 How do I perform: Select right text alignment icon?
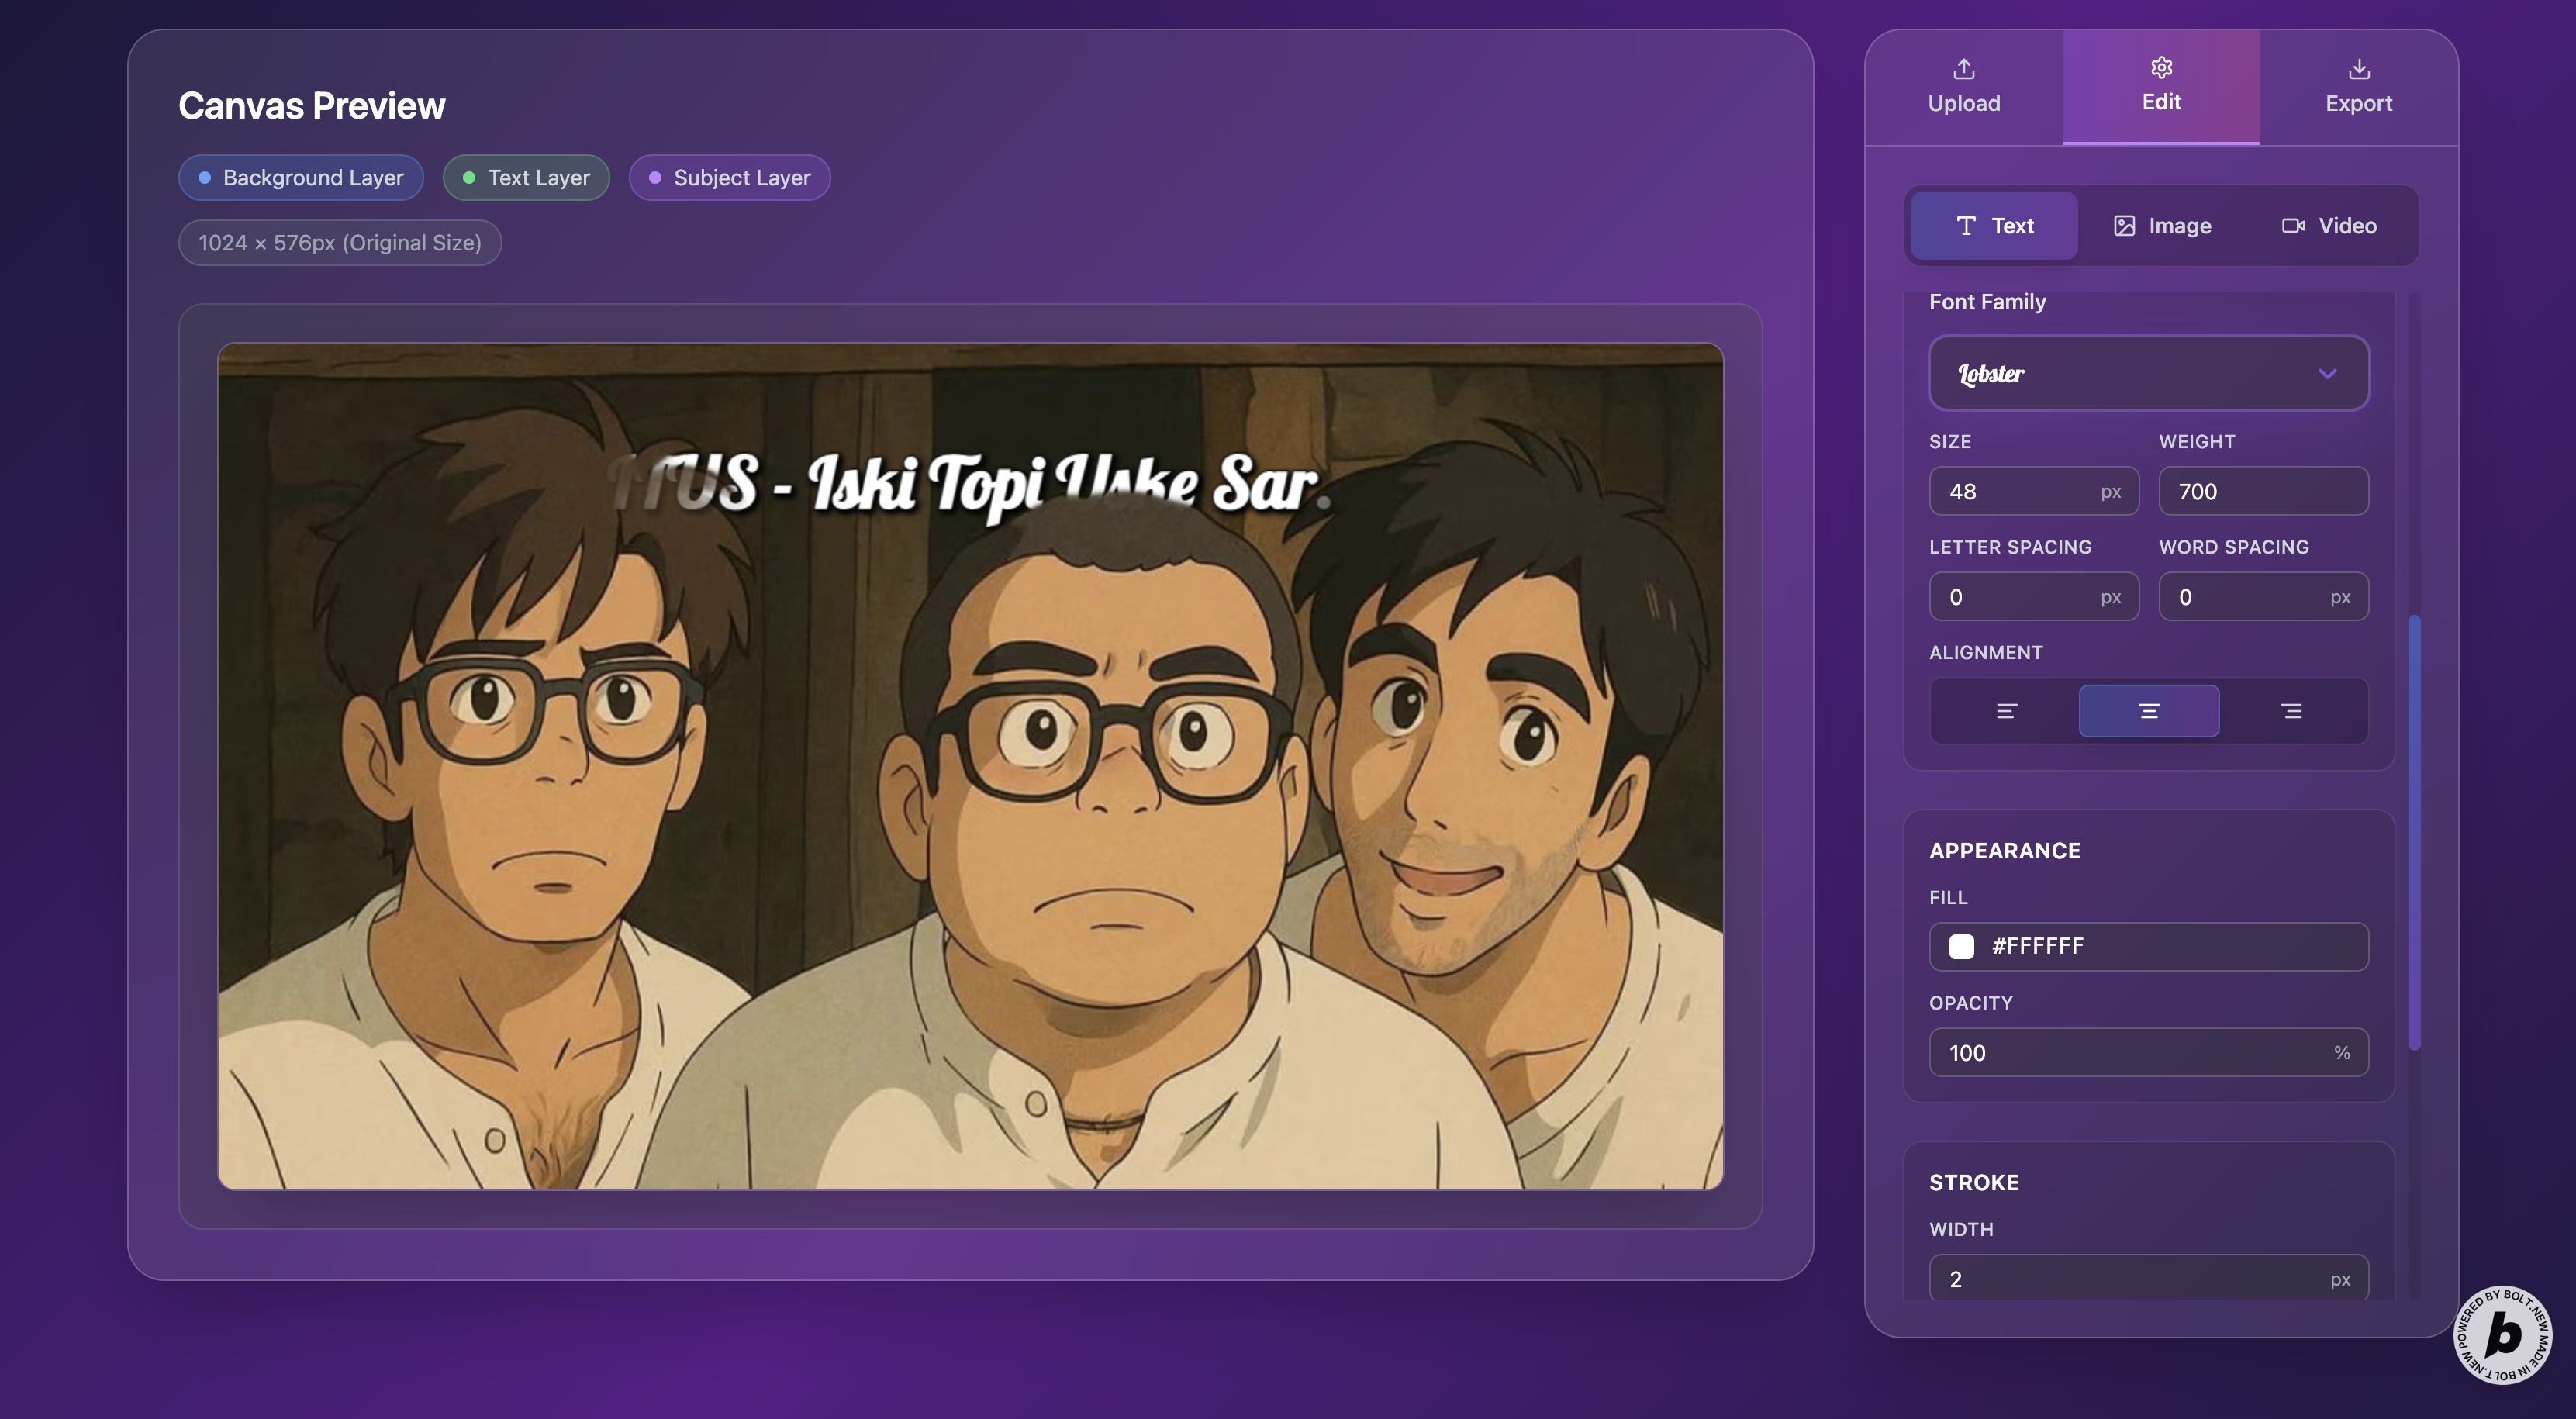pyautogui.click(x=2291, y=711)
